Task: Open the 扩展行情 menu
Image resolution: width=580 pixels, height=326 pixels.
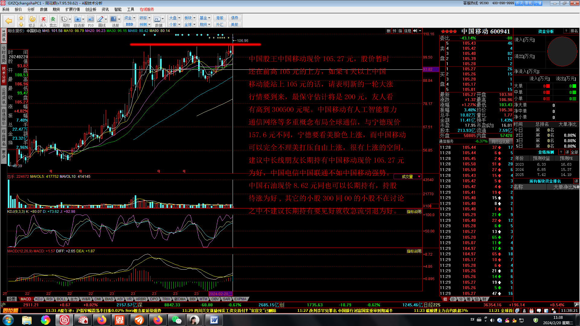Action: pos(72,9)
